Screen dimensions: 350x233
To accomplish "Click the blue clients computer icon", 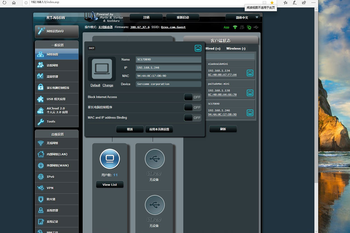I will [110, 159].
